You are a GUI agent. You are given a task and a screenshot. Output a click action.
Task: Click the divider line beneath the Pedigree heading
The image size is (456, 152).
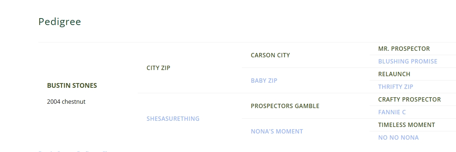click(x=218, y=42)
